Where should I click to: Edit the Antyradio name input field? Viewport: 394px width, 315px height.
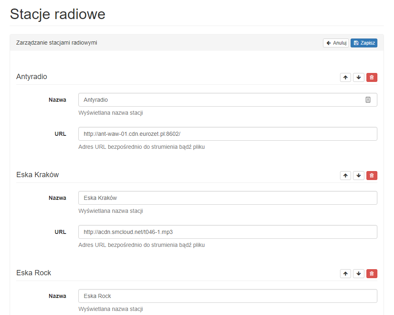point(219,100)
